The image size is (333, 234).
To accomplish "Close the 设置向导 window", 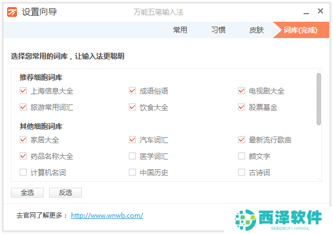I will coord(320,11).
